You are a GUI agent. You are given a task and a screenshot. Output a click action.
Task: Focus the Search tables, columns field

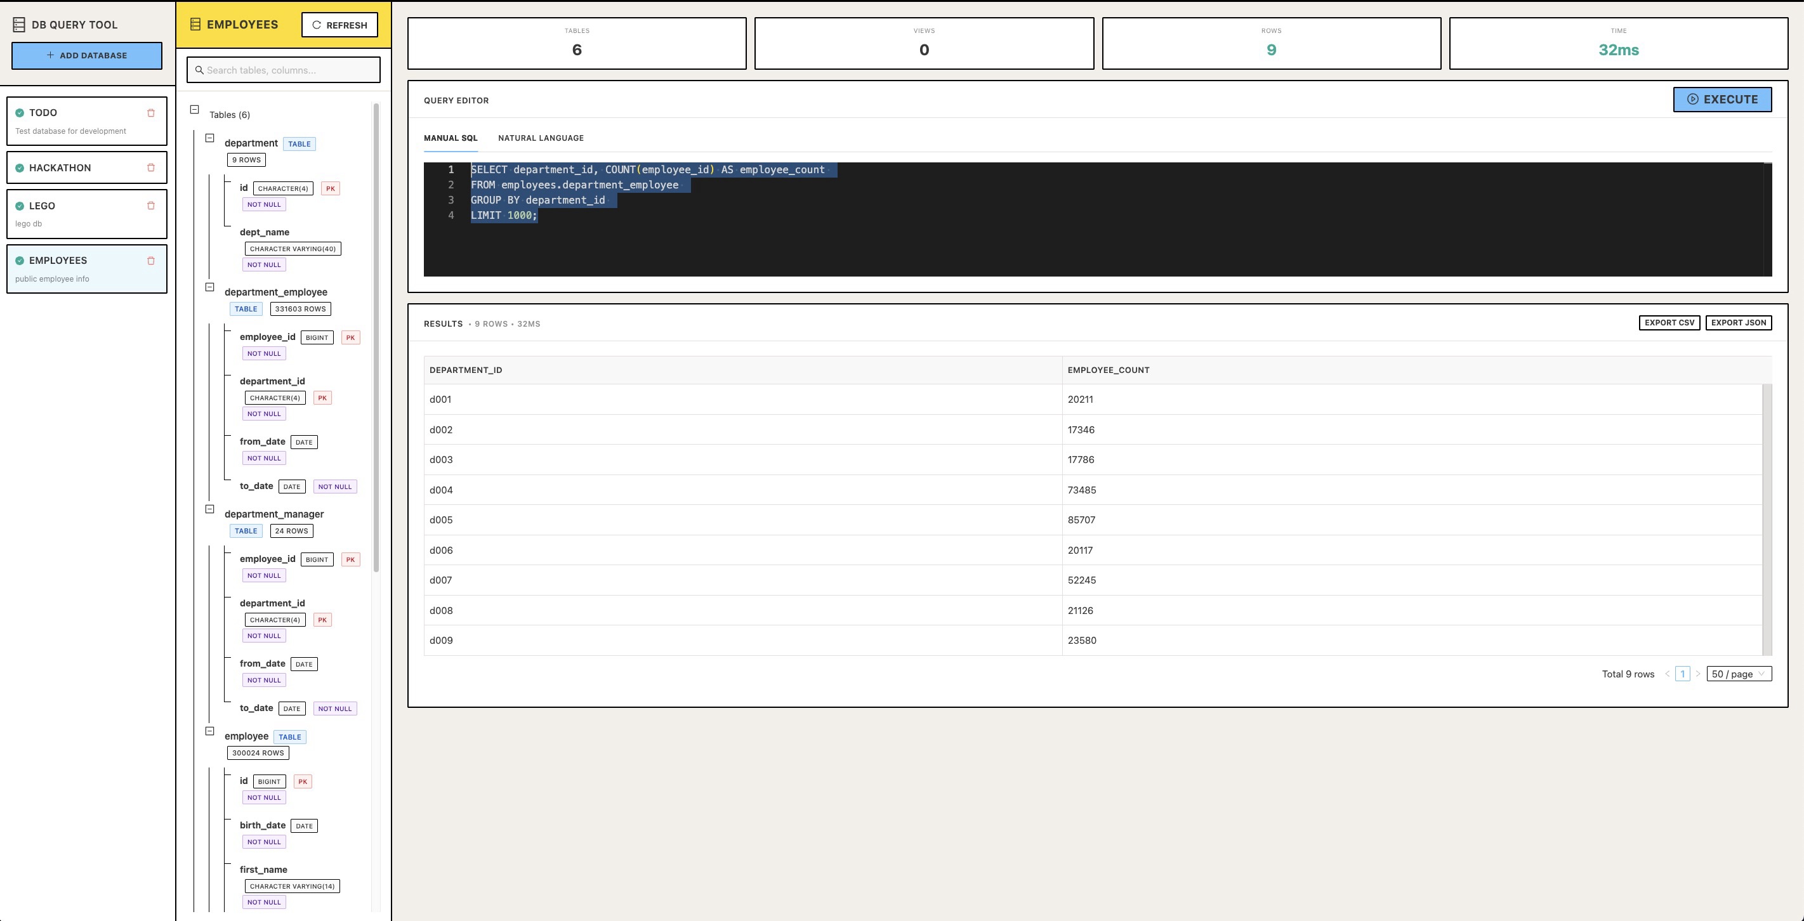pyautogui.click(x=291, y=70)
